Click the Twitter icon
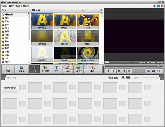The width and height of the screenshot is (165, 127). [x=158, y=6]
